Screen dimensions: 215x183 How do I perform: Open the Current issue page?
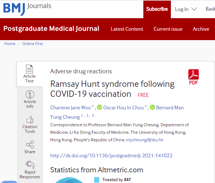(x=168, y=29)
